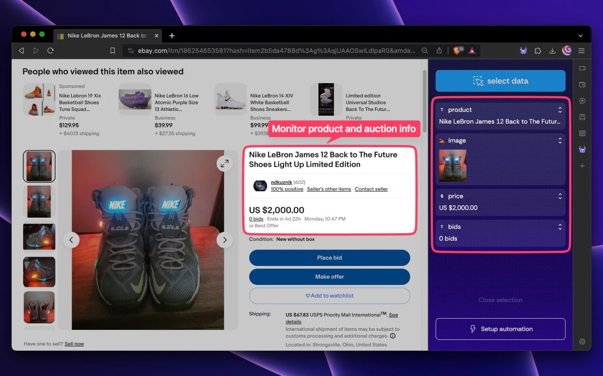Viewport: 603px width, 376px height.
Task: Open the bookmarks sidebar icon below chat bubble
Action: pos(582,117)
